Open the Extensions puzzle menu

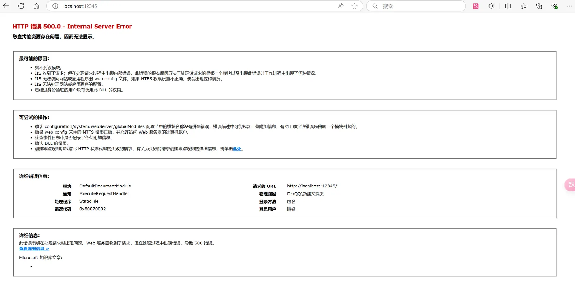click(x=491, y=6)
